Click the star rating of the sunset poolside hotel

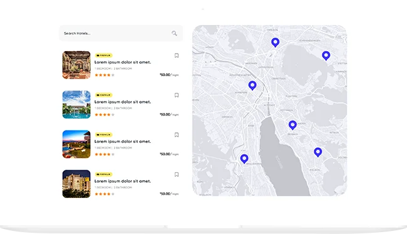point(105,154)
